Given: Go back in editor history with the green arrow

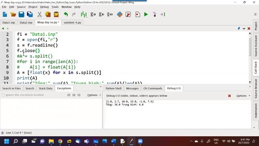Looking at the screenshot, I should [3, 28].
